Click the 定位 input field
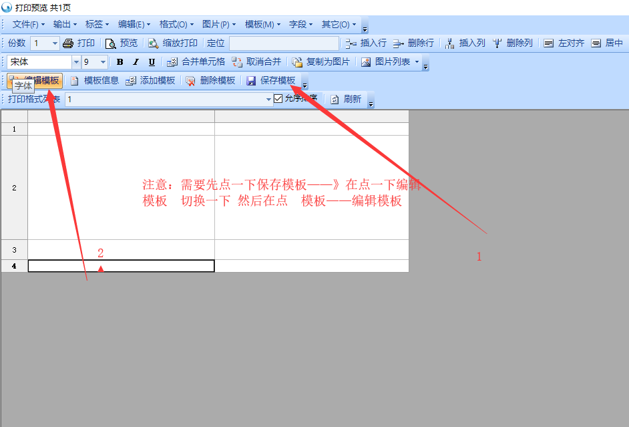629x427 pixels. point(282,43)
